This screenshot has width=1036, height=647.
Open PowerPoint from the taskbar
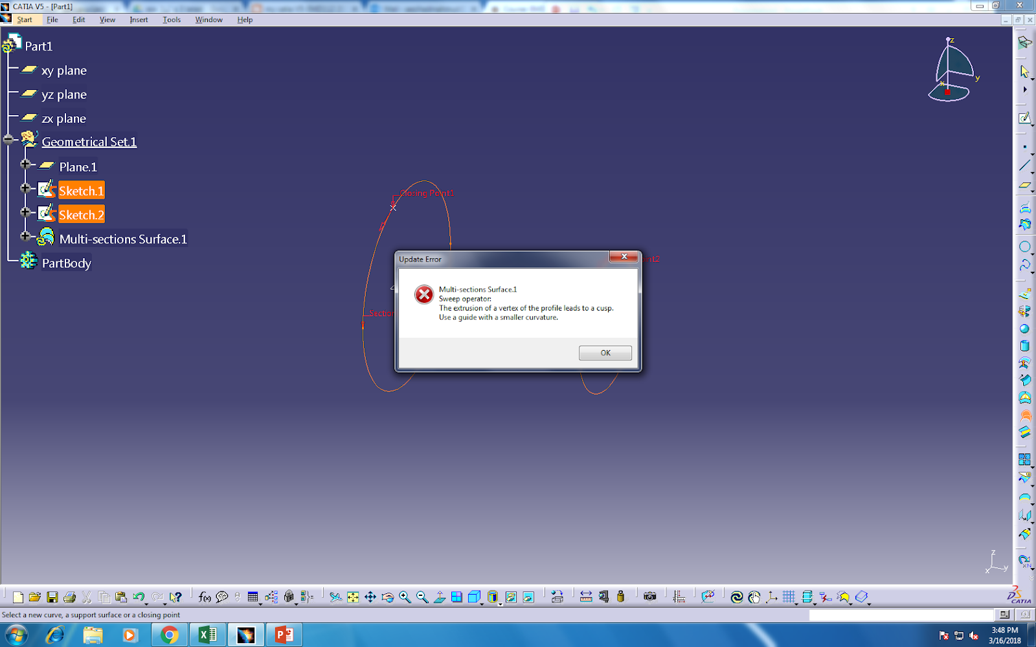tap(284, 635)
